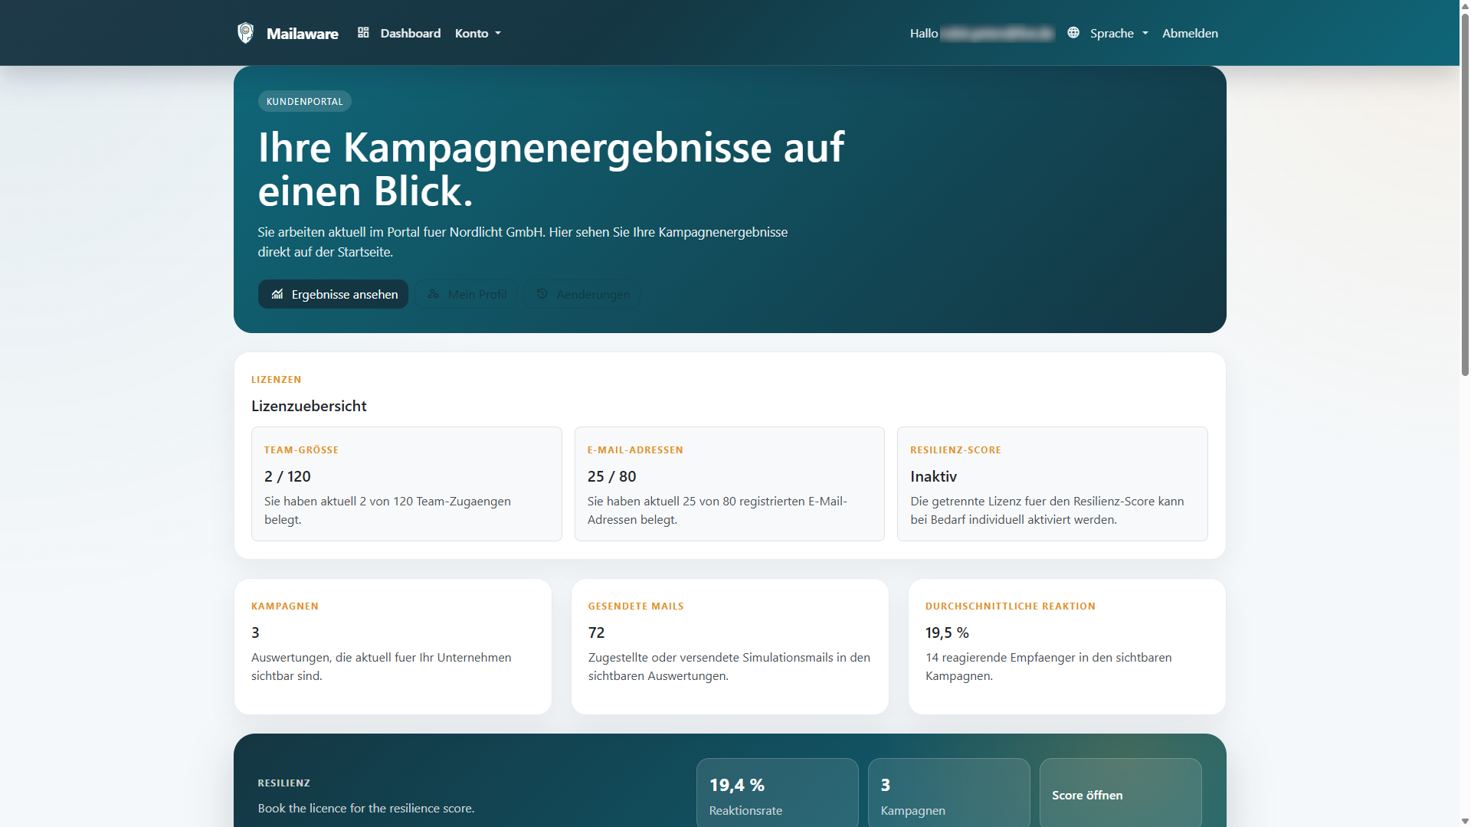Click the scrollbar down arrow
The image size is (1471, 827).
pos(1465,821)
